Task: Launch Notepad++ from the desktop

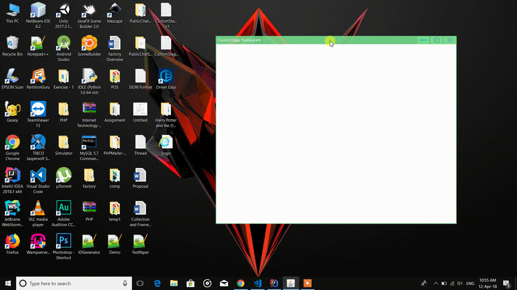Action: coord(38,46)
